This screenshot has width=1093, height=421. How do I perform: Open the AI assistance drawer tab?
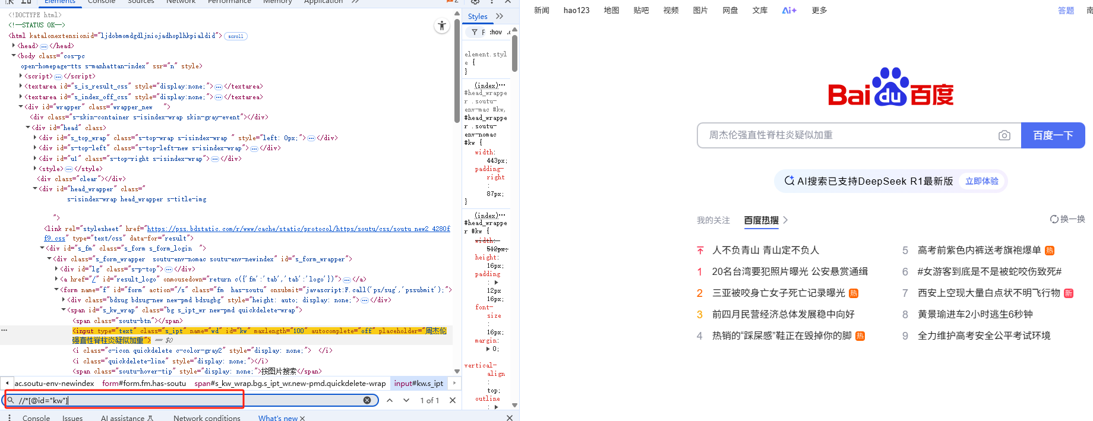pos(127,418)
